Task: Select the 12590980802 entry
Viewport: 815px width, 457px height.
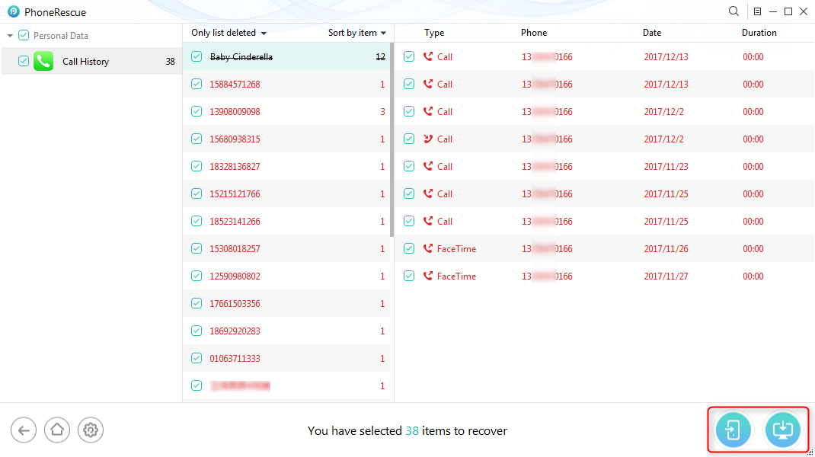Action: pos(286,276)
